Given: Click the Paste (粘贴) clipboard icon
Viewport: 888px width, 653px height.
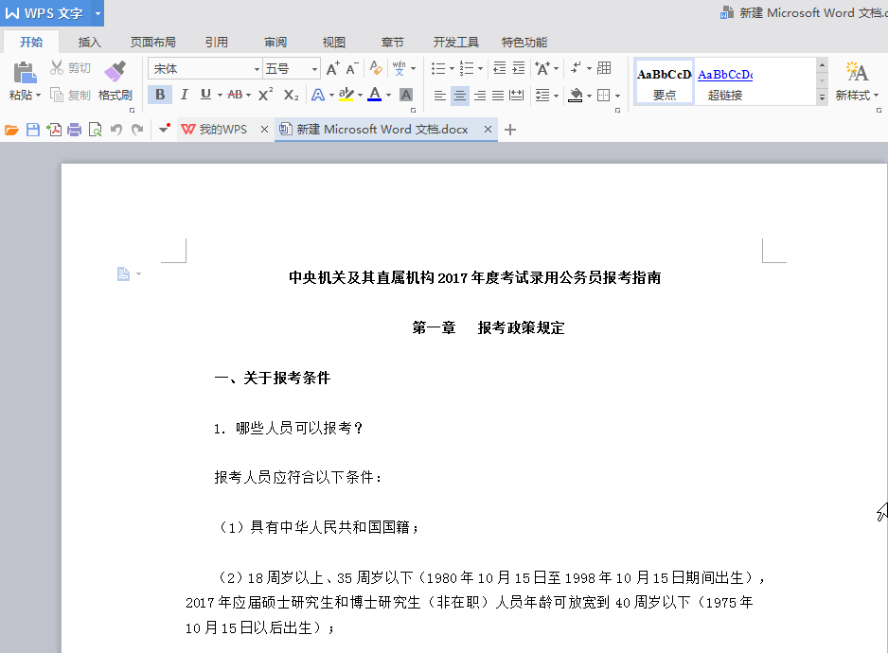Looking at the screenshot, I should 25,72.
